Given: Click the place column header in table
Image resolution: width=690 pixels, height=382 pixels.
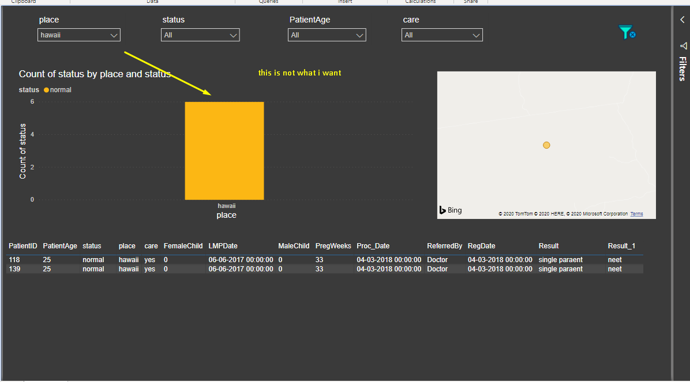Looking at the screenshot, I should click(x=127, y=246).
